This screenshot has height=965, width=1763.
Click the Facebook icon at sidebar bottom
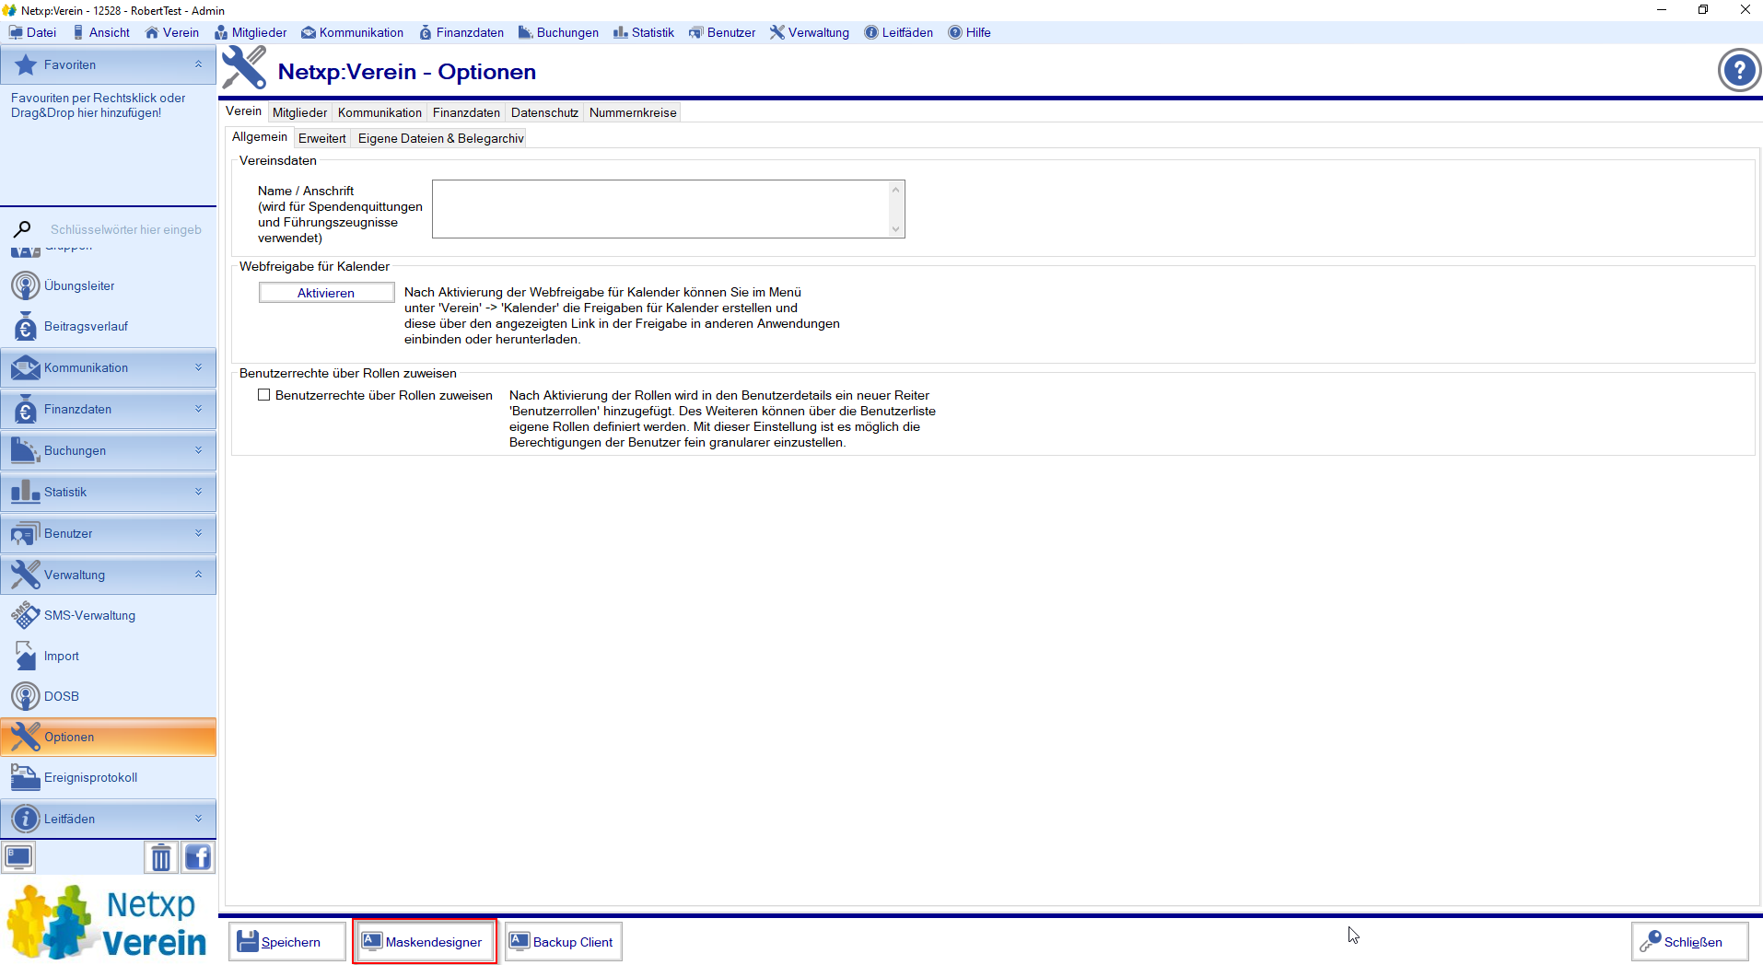(x=198, y=857)
